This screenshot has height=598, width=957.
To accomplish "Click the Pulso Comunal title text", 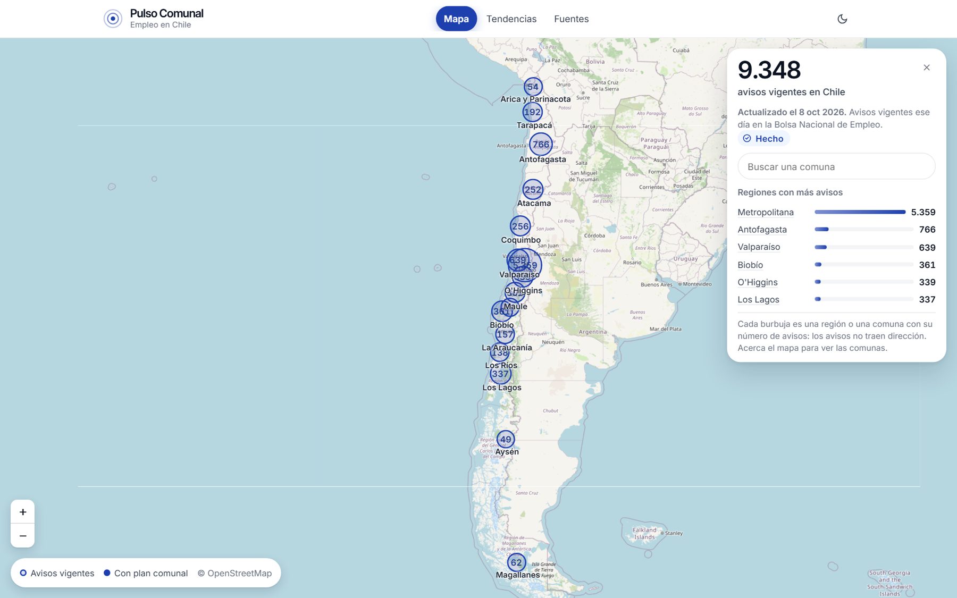I will click(x=167, y=13).
